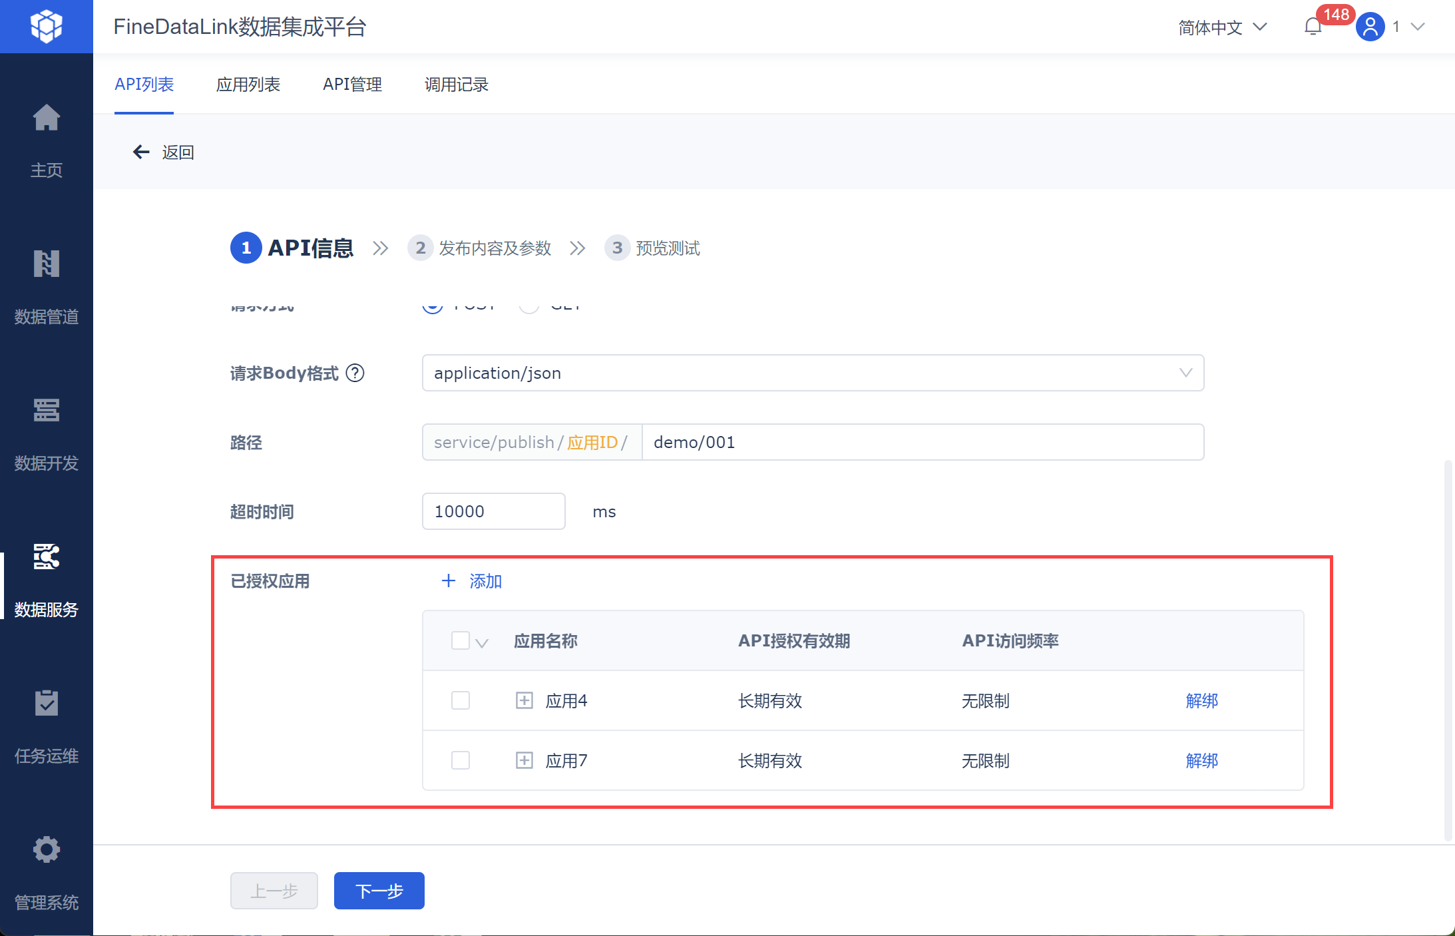Open the task operations sidebar icon

pyautogui.click(x=46, y=704)
